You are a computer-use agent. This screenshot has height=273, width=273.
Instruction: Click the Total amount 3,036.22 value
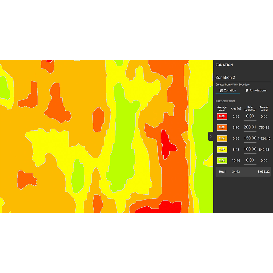264,172
